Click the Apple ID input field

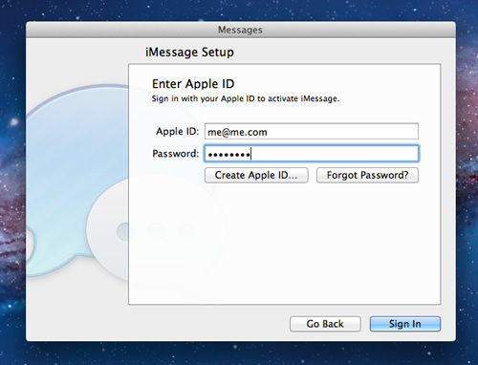[x=312, y=131]
